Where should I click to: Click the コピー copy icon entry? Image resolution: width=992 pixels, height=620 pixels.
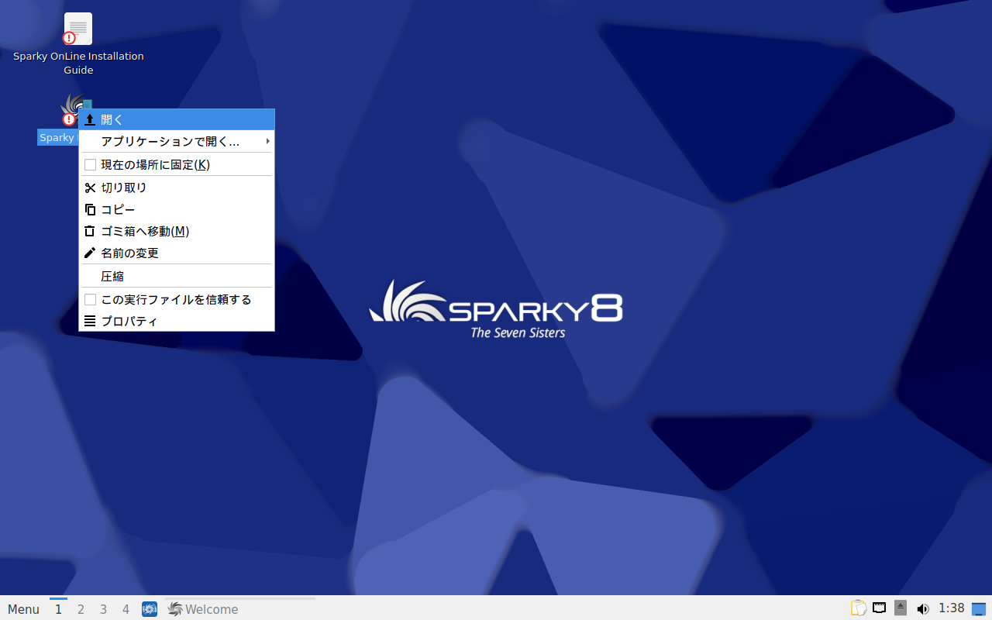(177, 210)
